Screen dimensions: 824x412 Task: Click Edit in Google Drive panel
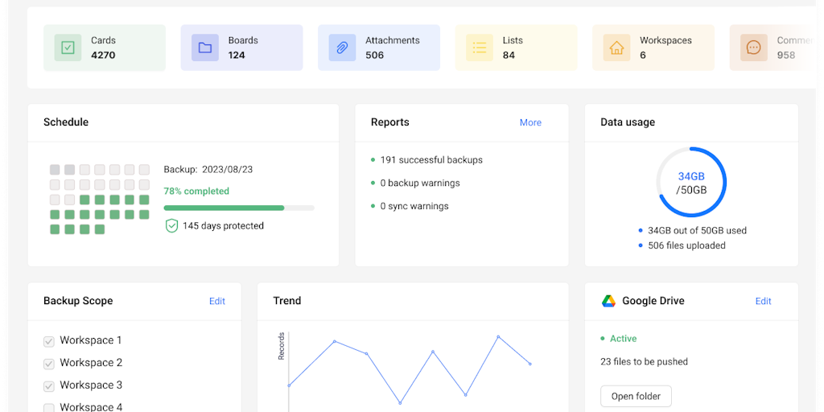tap(763, 301)
